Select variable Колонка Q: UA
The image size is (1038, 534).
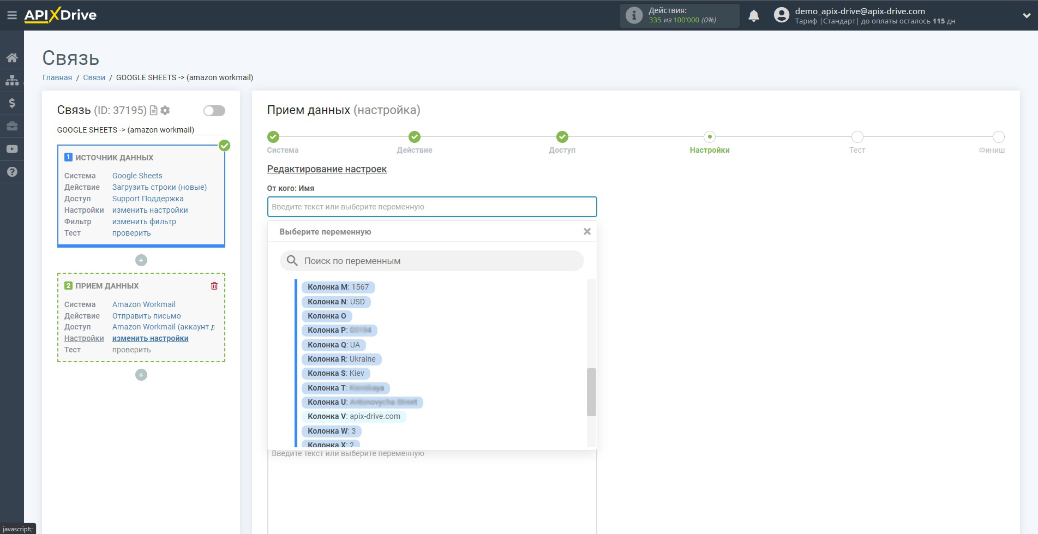pyautogui.click(x=334, y=345)
